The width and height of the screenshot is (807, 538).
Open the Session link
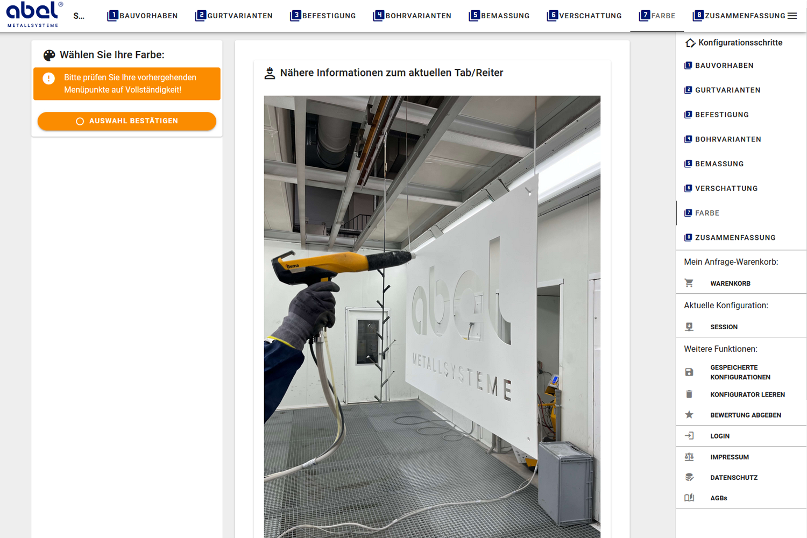click(x=724, y=327)
